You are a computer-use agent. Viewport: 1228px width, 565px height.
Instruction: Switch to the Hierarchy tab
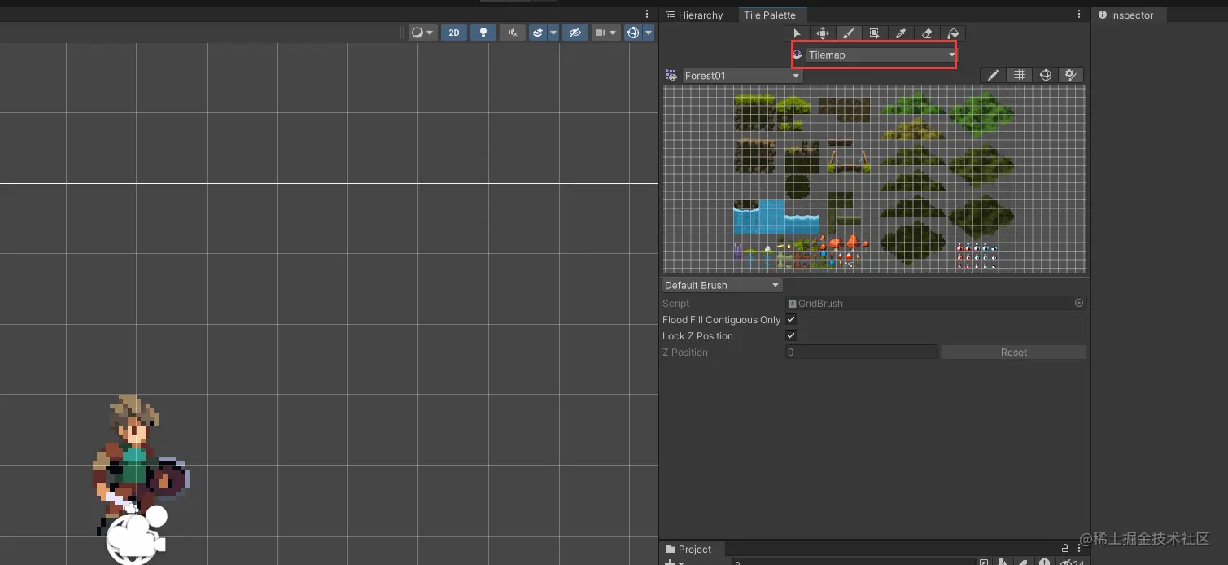pyautogui.click(x=694, y=15)
